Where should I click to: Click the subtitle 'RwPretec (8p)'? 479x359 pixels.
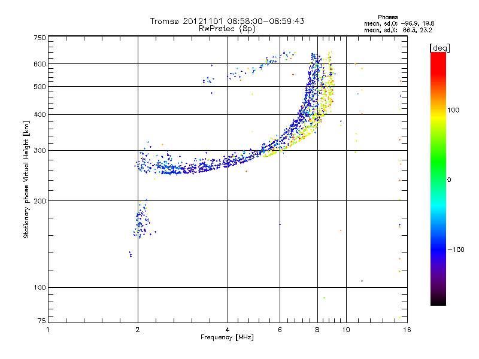pos(227,29)
